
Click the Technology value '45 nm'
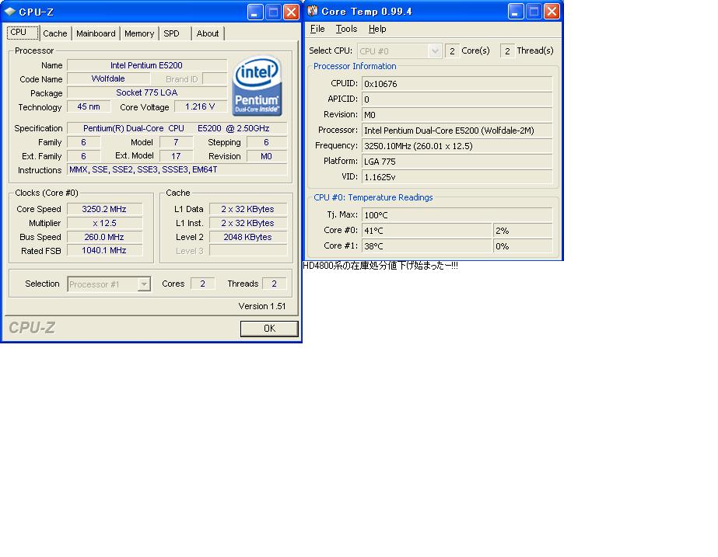[89, 106]
